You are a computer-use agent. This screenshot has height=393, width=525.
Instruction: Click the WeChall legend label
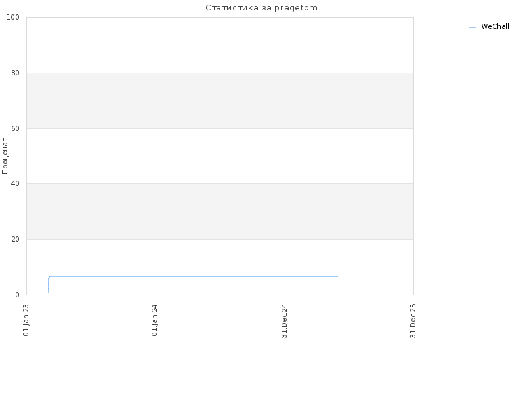[x=495, y=26]
